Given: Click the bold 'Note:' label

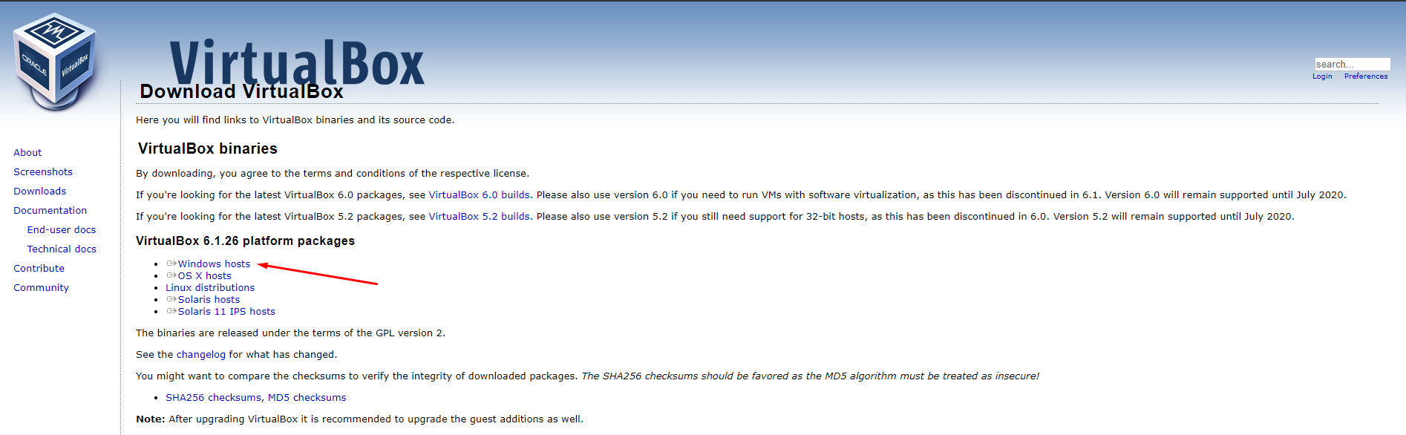Looking at the screenshot, I should (151, 419).
